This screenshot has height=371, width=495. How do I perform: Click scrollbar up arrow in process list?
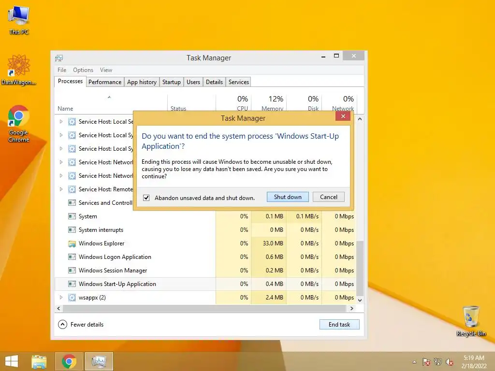(x=360, y=119)
